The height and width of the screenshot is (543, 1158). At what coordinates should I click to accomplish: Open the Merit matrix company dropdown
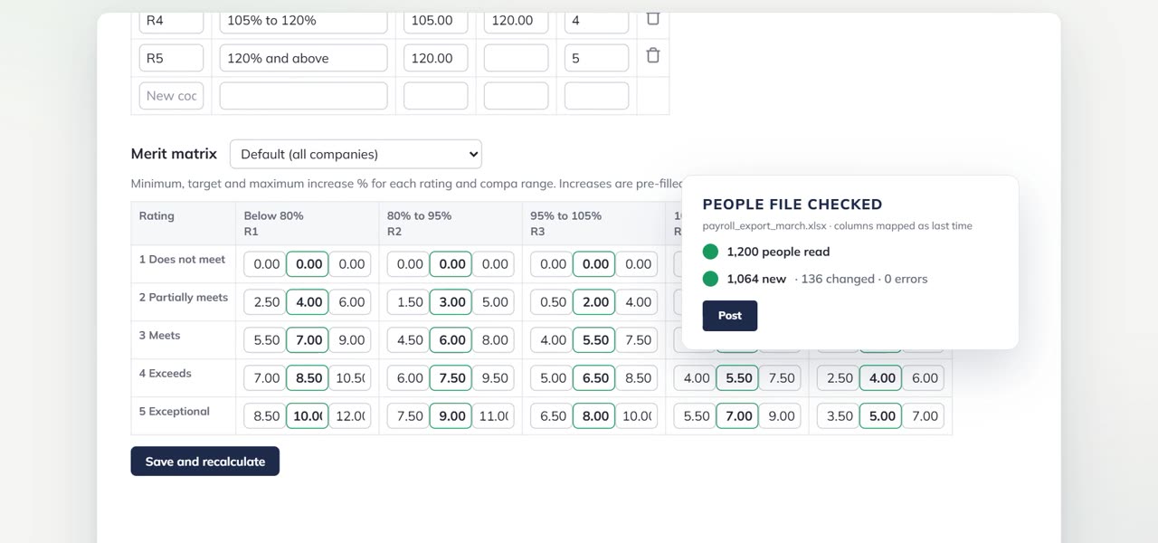click(x=356, y=154)
